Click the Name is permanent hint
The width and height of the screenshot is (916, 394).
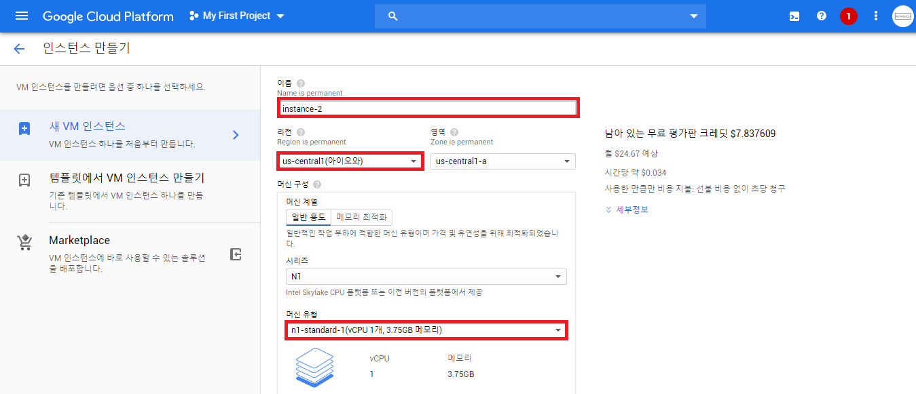click(310, 93)
